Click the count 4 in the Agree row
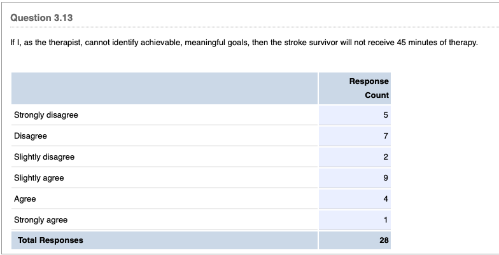Viewport: 499px width, 255px height. pyautogui.click(x=385, y=199)
